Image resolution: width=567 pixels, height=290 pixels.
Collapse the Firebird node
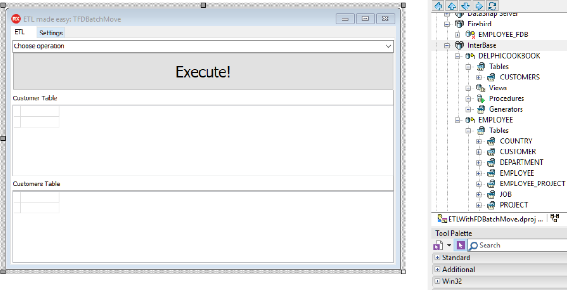coord(447,24)
